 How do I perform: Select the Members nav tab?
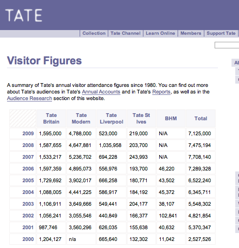pos(191,33)
